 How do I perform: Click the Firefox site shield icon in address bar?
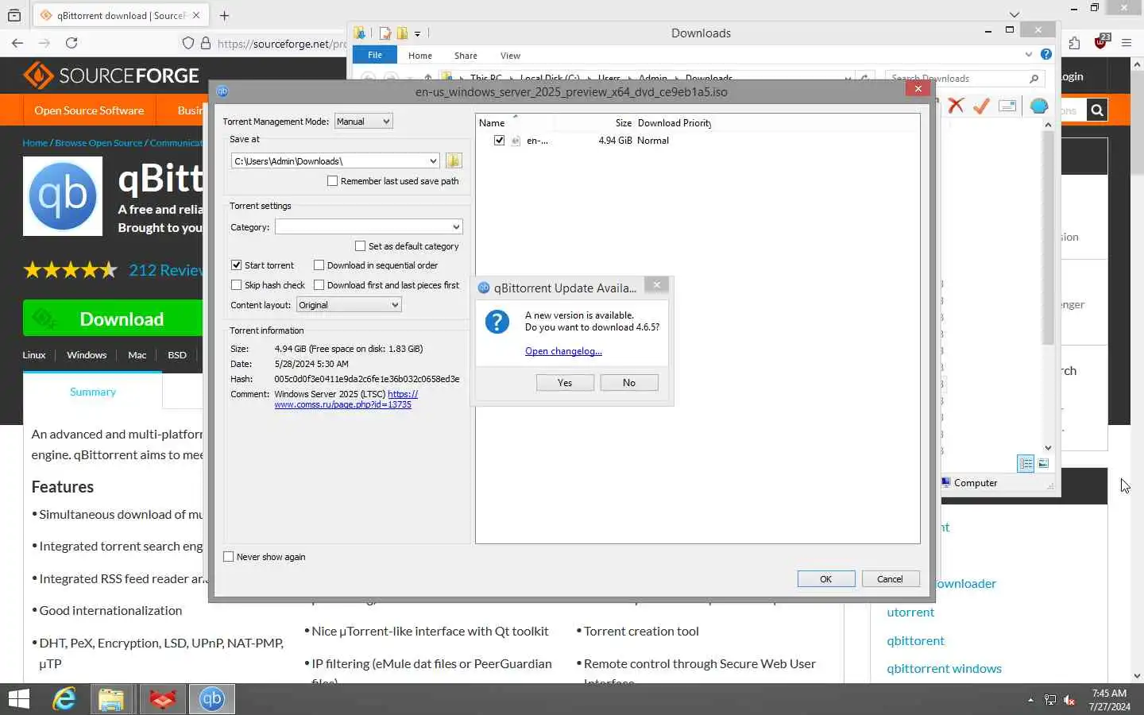[188, 43]
